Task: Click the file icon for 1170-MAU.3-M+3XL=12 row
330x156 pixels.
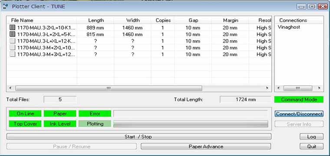Action: click(13, 54)
